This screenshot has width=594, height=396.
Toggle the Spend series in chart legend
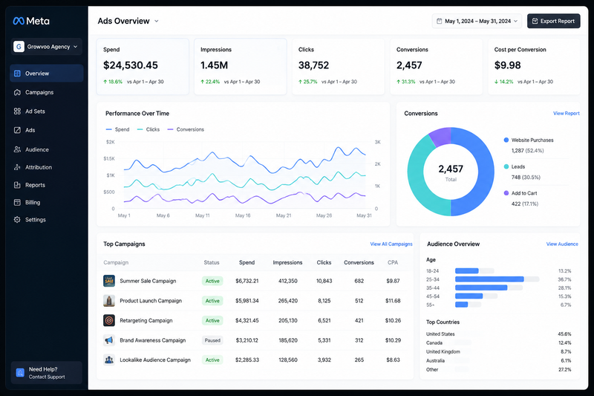pos(118,129)
